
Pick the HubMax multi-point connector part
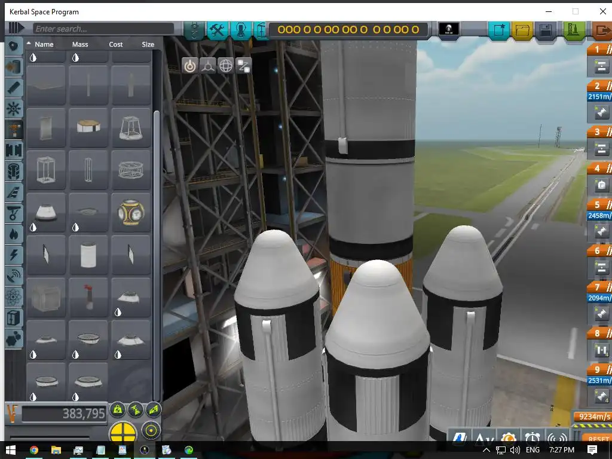pos(131,212)
